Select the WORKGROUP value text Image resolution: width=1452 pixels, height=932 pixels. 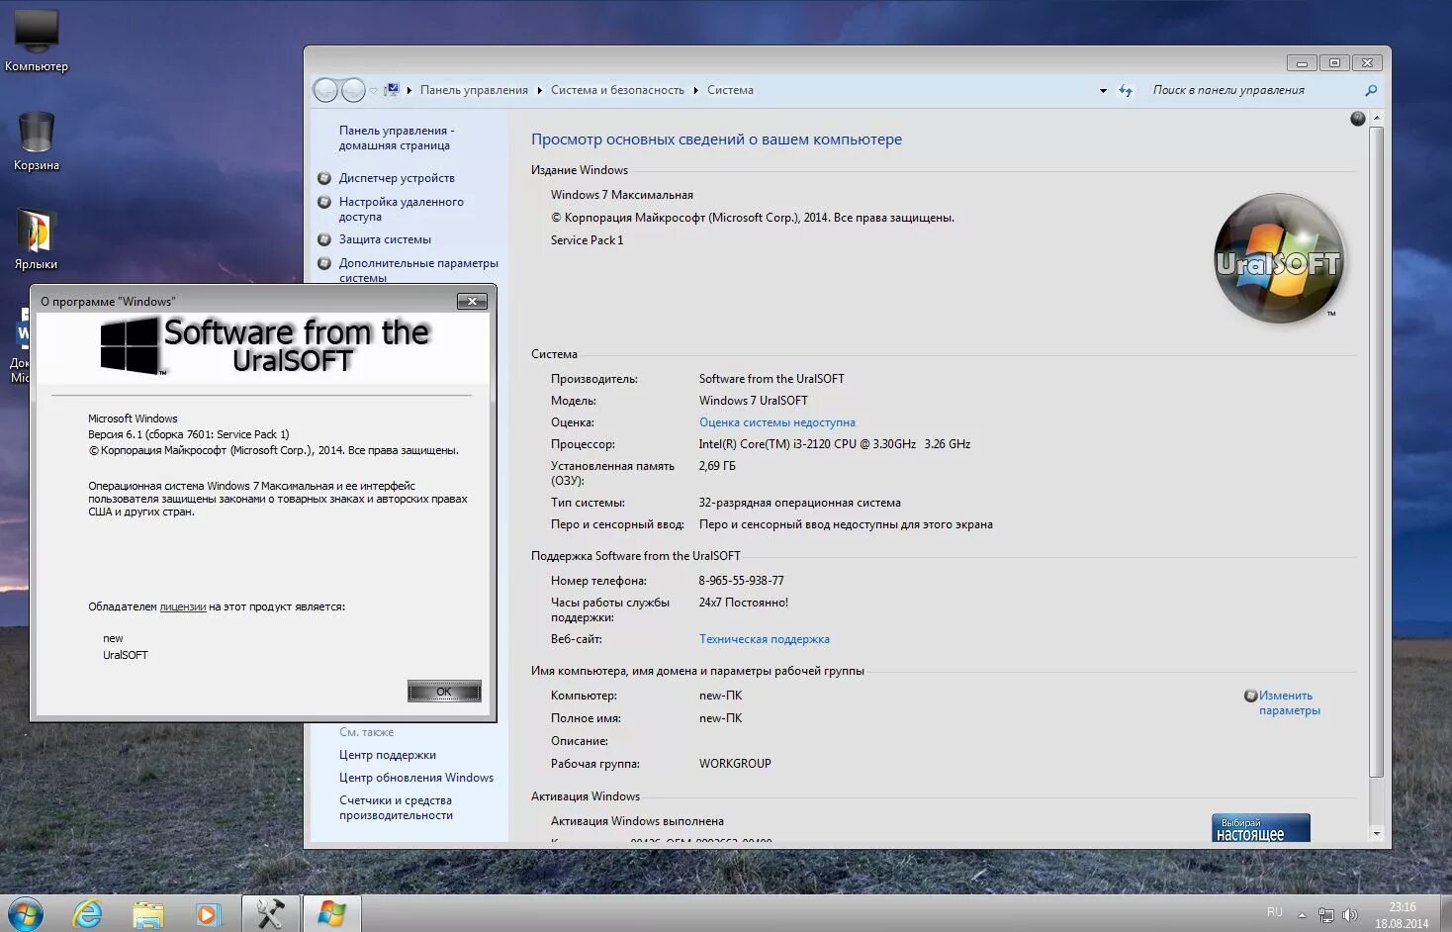[735, 764]
